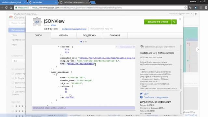Image resolution: width=208 pixels, height=117 pixels.
Task: Click the Пользователей user count text
Action: coord(101,29)
